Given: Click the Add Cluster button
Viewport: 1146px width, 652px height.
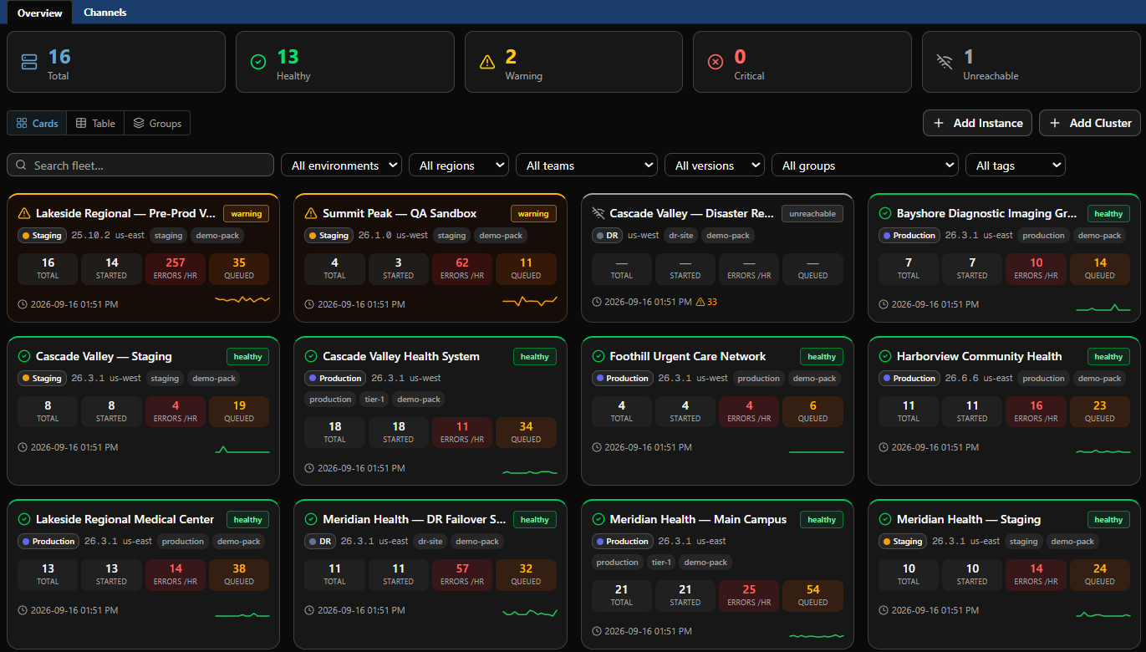Looking at the screenshot, I should [x=1090, y=123].
